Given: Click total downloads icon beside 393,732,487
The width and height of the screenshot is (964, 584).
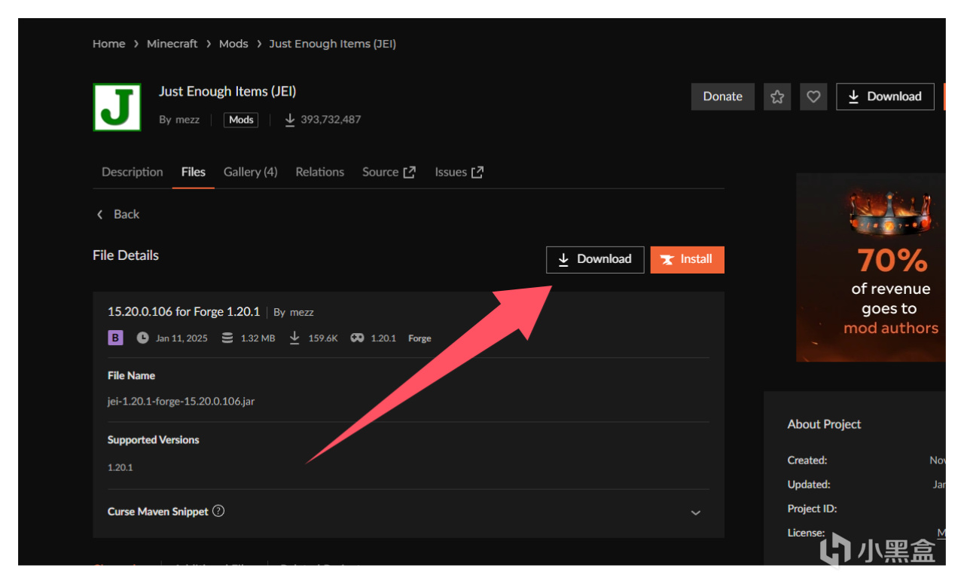Looking at the screenshot, I should pyautogui.click(x=290, y=119).
